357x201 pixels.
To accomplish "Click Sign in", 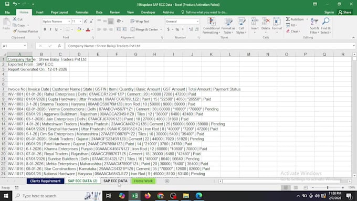I will (329, 12).
